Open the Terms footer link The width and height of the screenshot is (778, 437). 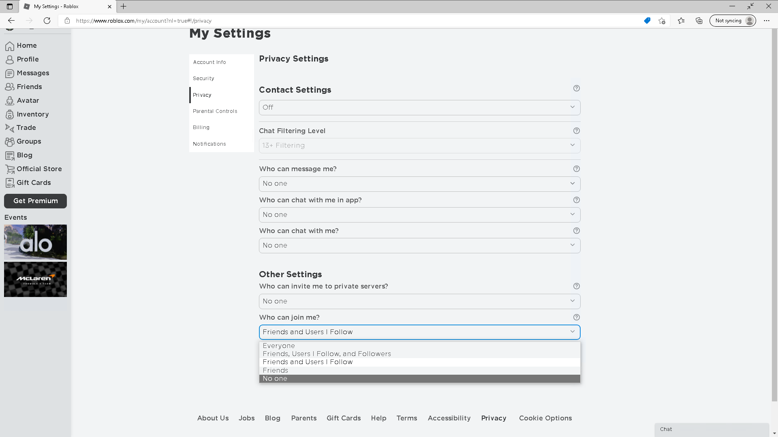406,418
